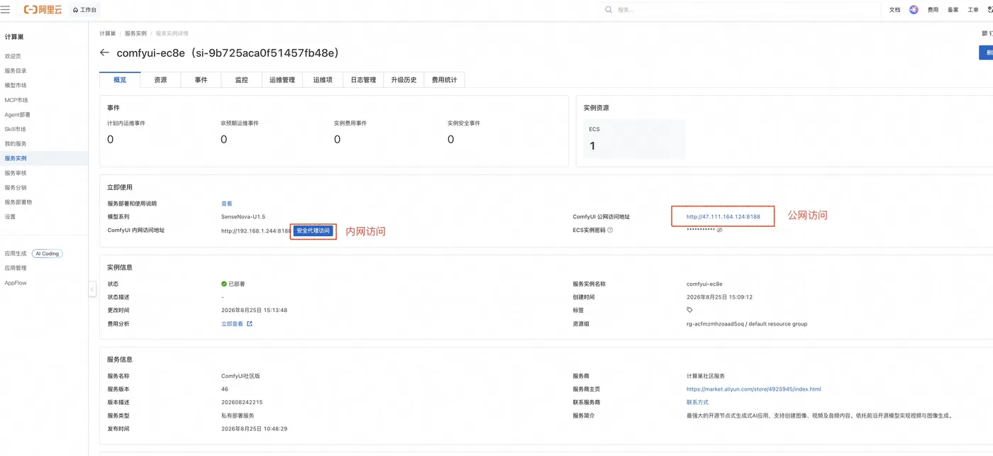Select MCP市场 in the sidebar
Viewport: 993px width, 456px height.
[16, 100]
